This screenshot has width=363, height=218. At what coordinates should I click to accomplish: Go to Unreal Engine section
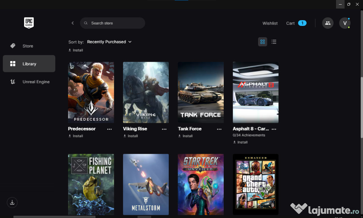(29, 82)
